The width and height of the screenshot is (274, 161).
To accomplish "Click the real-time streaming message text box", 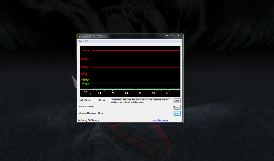I will pos(141,107).
